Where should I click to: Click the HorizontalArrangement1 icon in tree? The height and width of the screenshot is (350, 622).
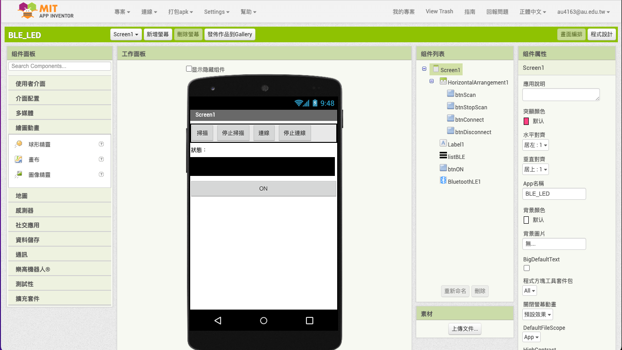pos(443,81)
